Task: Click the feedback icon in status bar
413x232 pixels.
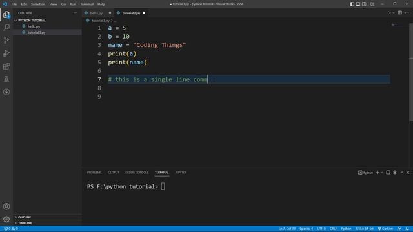Action: 399,229
